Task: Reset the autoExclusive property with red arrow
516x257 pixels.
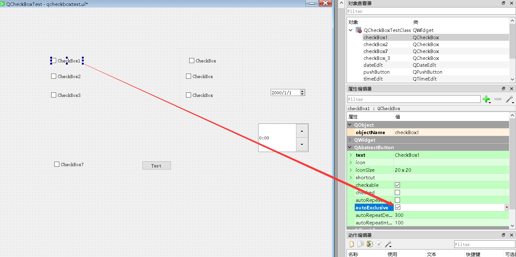Action: point(507,207)
